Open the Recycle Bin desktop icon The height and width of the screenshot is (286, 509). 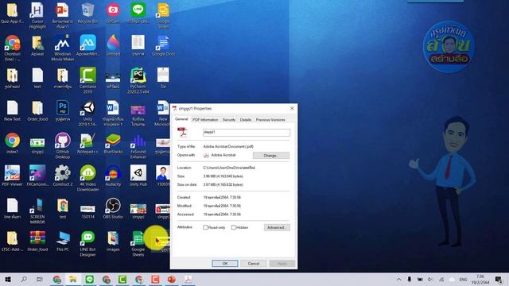tap(87, 14)
